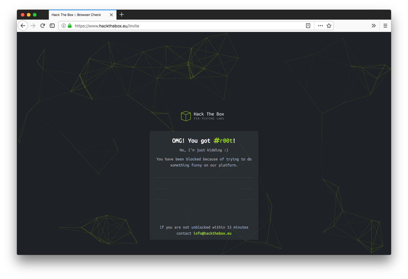Image resolution: width=408 pixels, height=279 pixels.
Task: Expand the toolbar overflow chevrons
Action: pos(374,26)
